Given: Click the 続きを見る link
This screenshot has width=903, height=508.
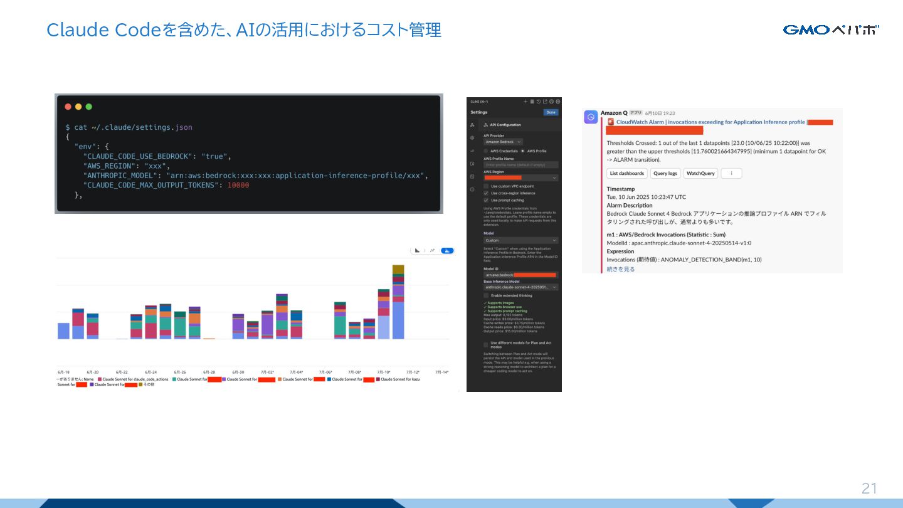Looking at the screenshot, I should [621, 269].
